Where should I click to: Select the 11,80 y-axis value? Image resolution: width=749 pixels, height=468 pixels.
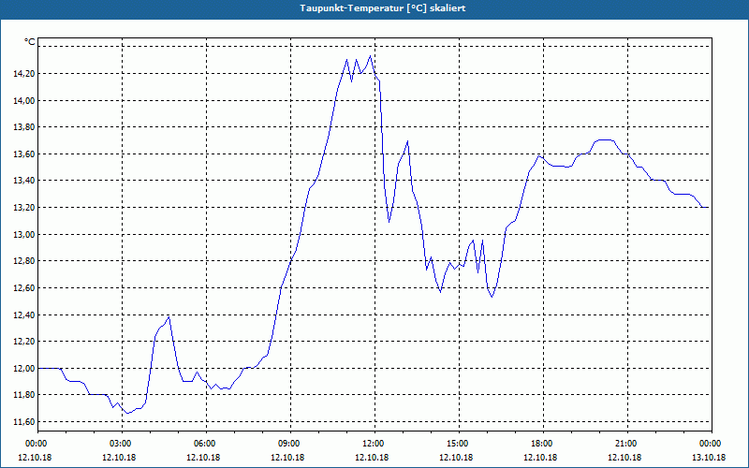(x=24, y=395)
